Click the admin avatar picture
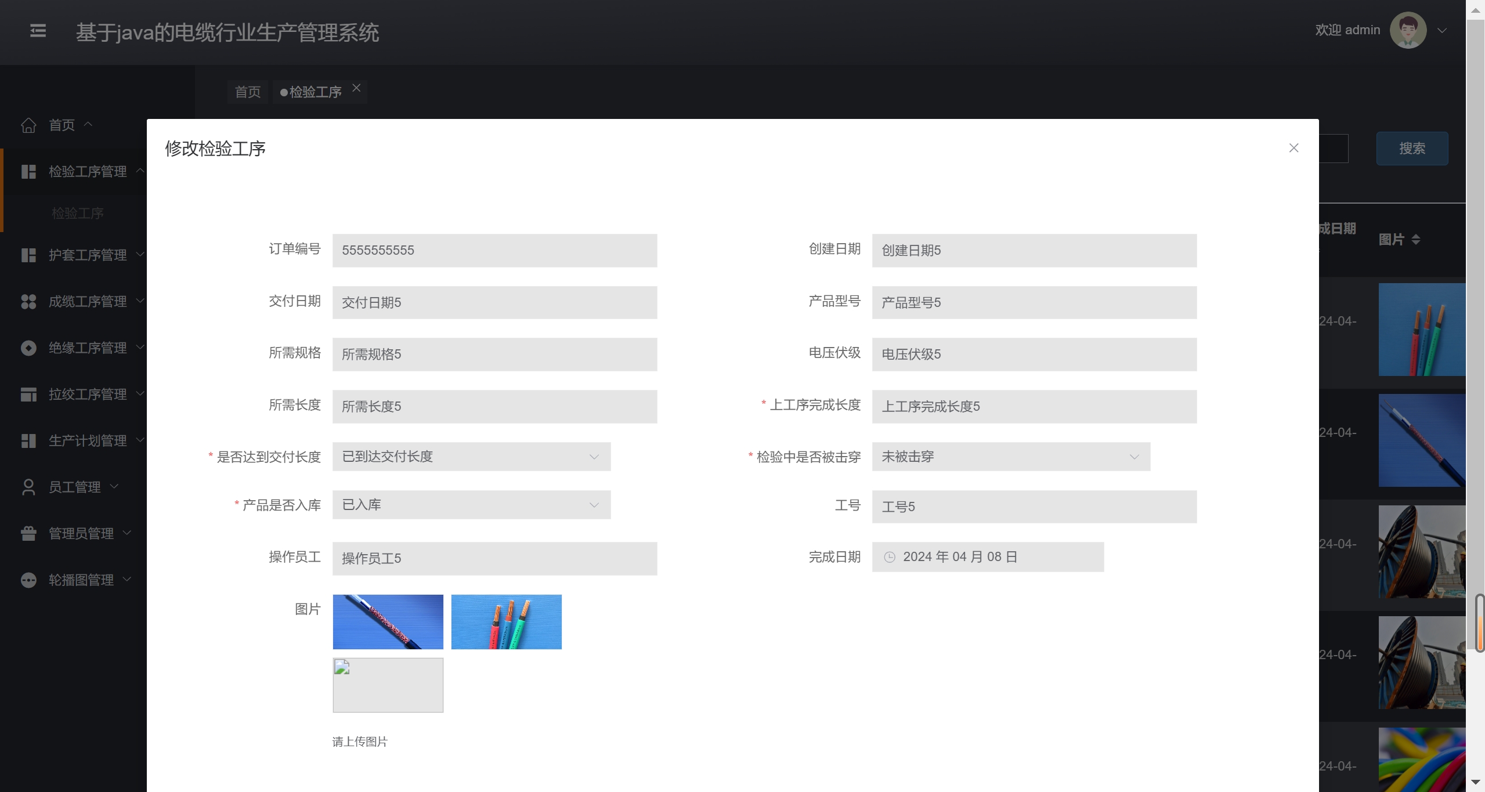Image resolution: width=1485 pixels, height=792 pixels. 1408,30
